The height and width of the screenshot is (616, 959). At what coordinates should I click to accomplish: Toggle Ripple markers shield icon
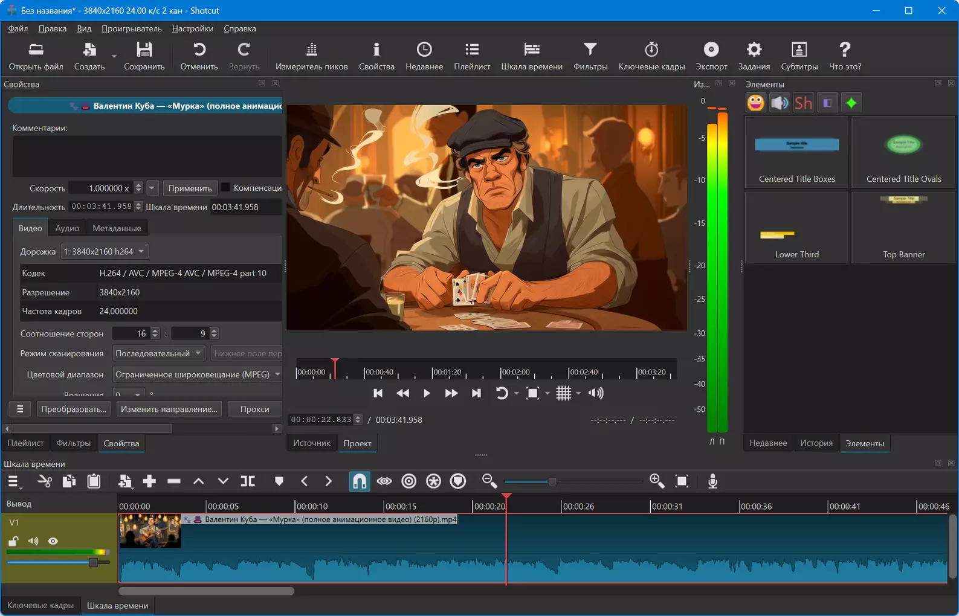point(458,481)
